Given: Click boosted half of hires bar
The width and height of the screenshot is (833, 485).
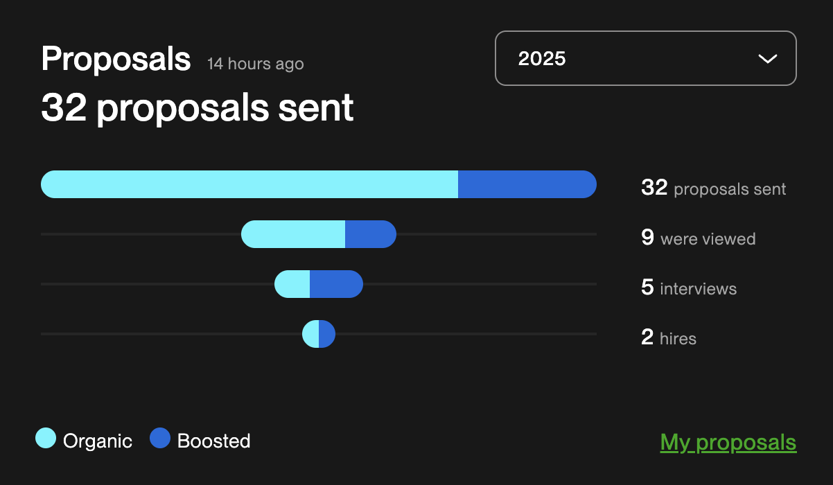Looking at the screenshot, I should click(327, 335).
